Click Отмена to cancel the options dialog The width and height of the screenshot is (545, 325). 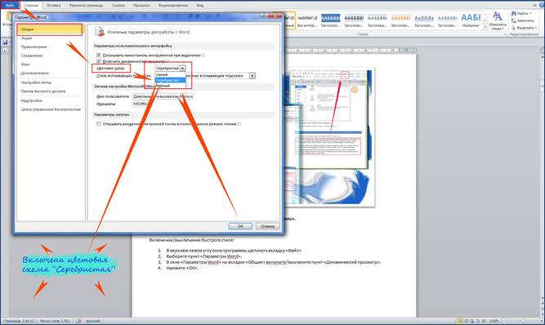pos(268,226)
